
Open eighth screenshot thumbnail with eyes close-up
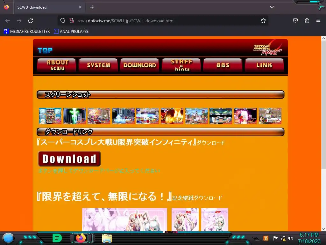221,116
